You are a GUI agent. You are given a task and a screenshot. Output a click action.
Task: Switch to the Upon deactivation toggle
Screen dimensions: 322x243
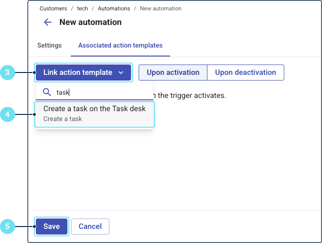245,73
